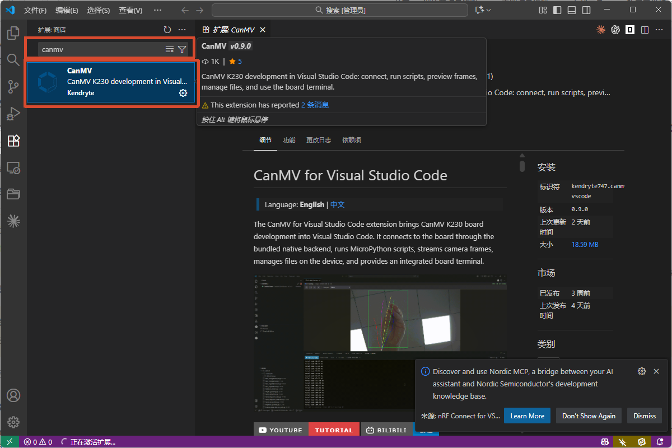This screenshot has height=448, width=672.
Task: Switch to the 功能 tab
Action: [289, 140]
